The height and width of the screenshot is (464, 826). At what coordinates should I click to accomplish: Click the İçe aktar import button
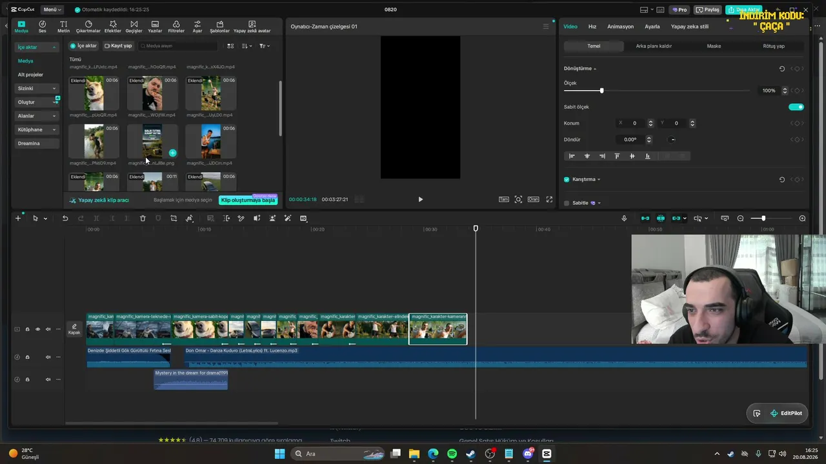tap(84, 46)
